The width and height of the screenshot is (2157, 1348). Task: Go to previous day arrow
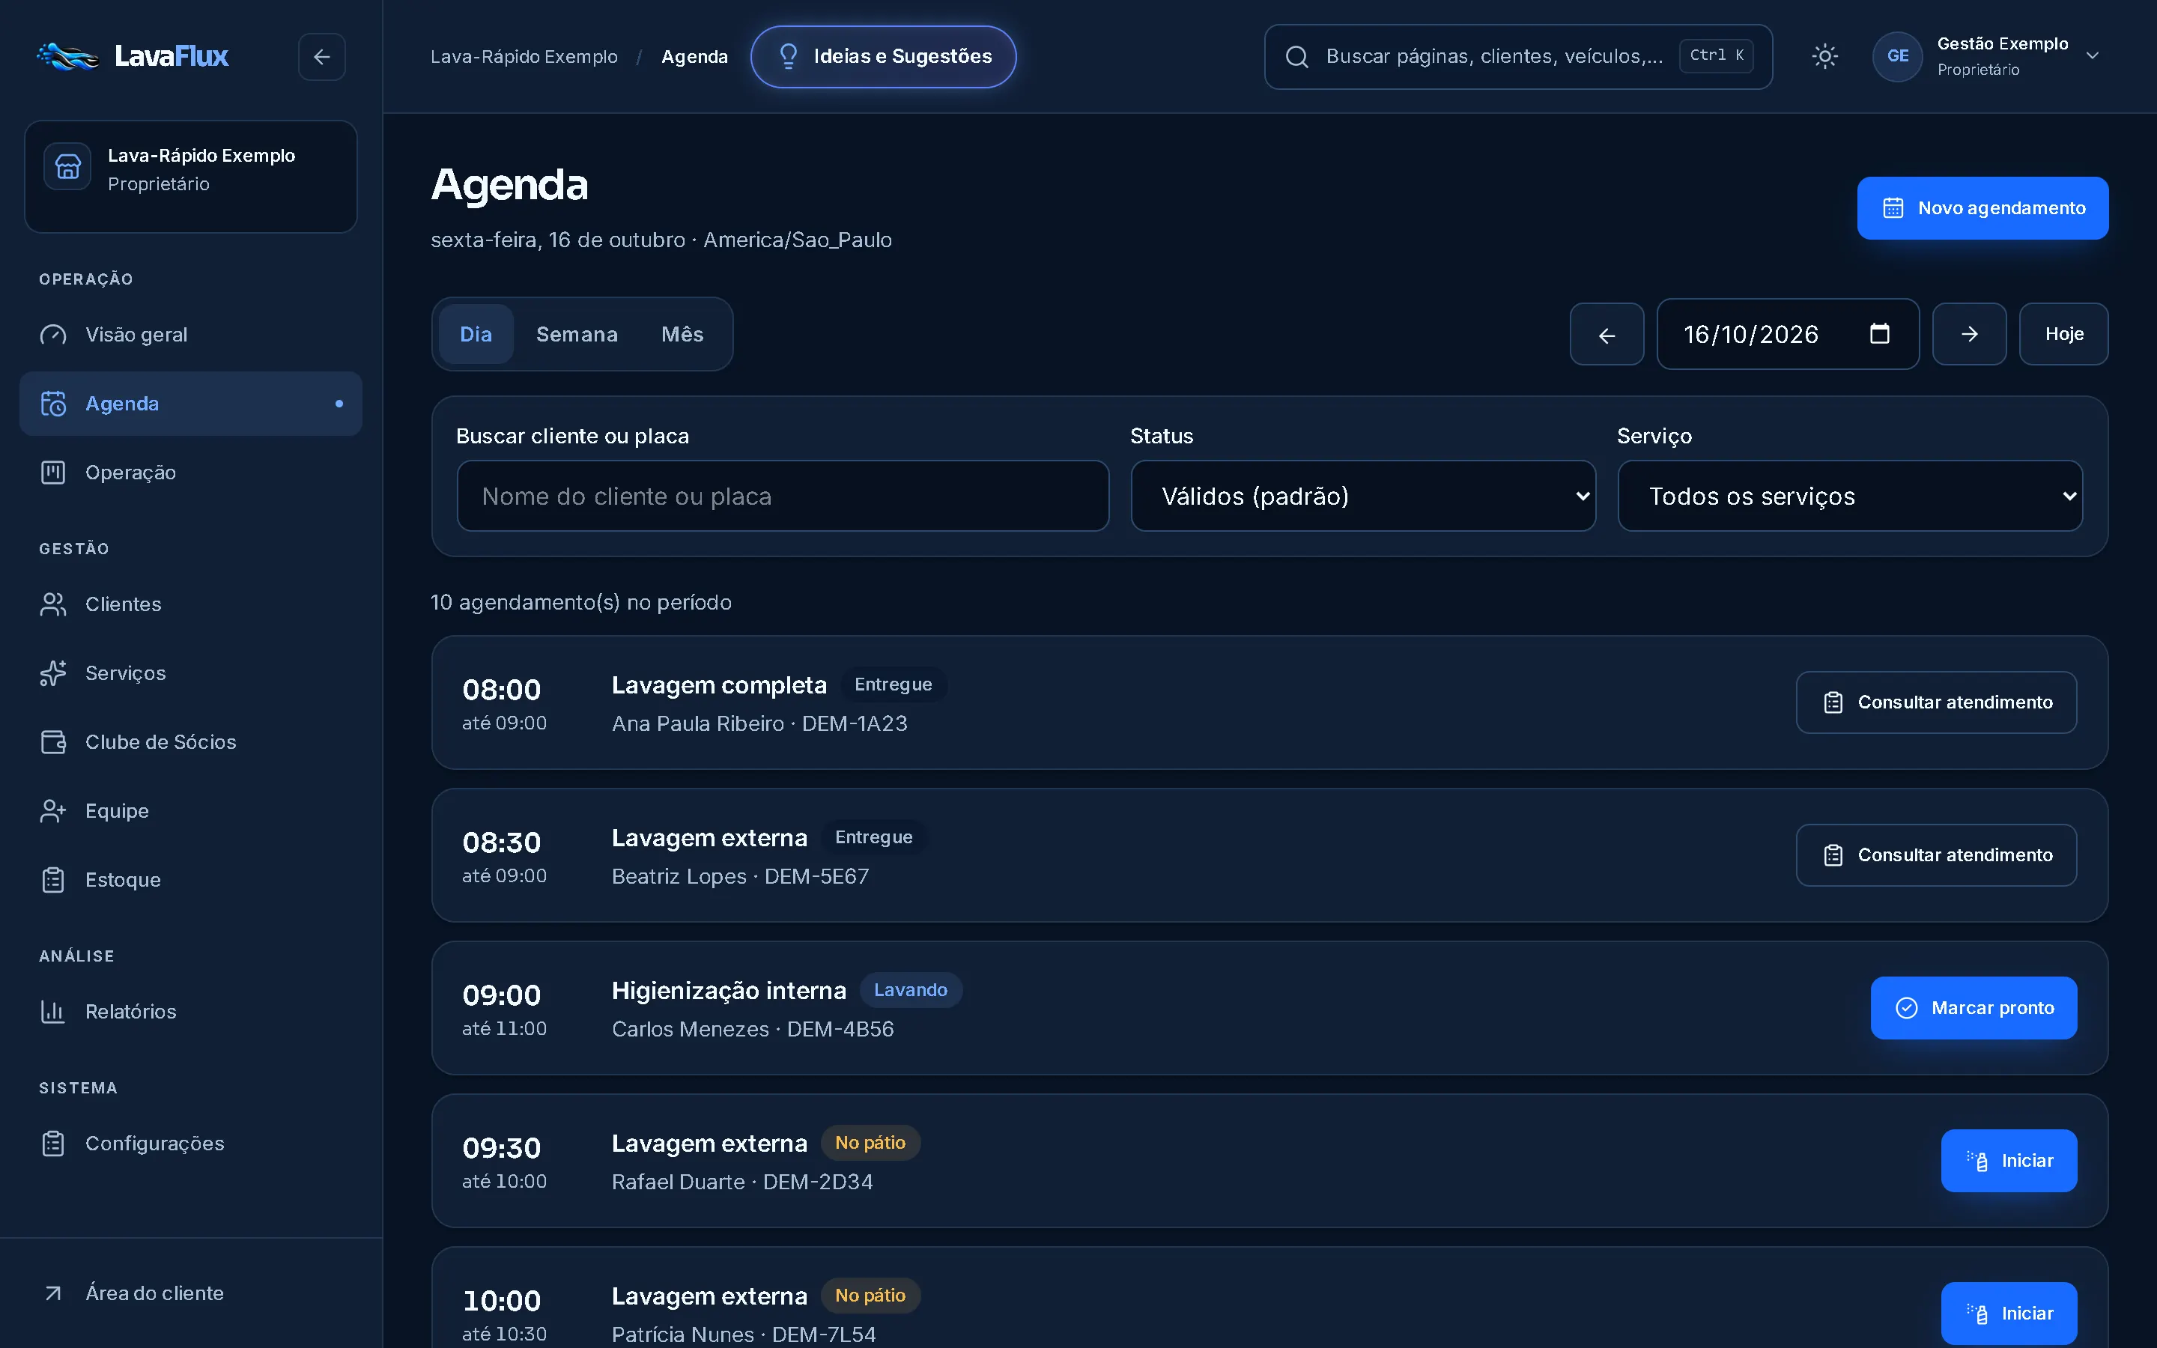pyautogui.click(x=1607, y=334)
